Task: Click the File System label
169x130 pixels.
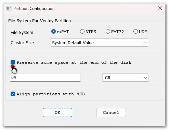Action: click(x=22, y=33)
